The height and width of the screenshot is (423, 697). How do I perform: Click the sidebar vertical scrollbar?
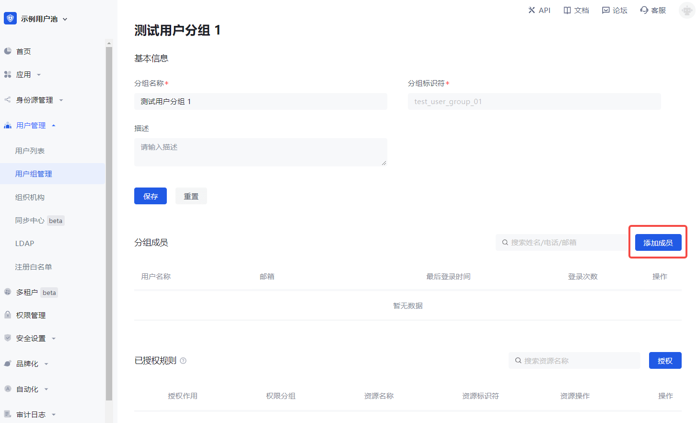coord(109,221)
